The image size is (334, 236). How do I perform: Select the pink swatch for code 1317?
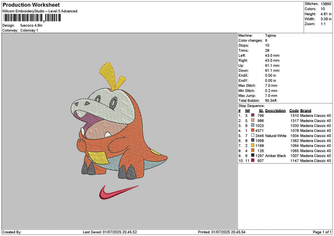[253, 120]
